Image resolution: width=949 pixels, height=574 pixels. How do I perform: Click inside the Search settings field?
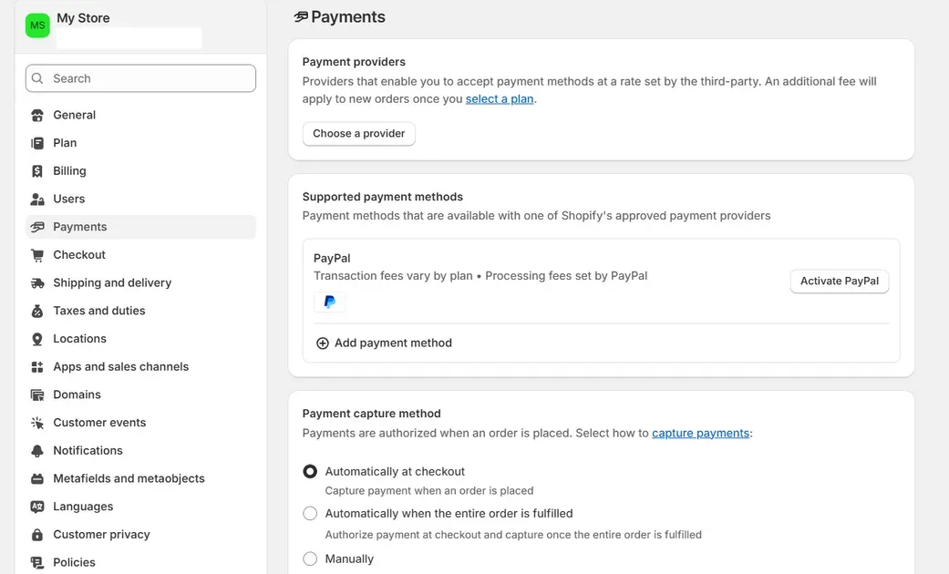point(139,78)
